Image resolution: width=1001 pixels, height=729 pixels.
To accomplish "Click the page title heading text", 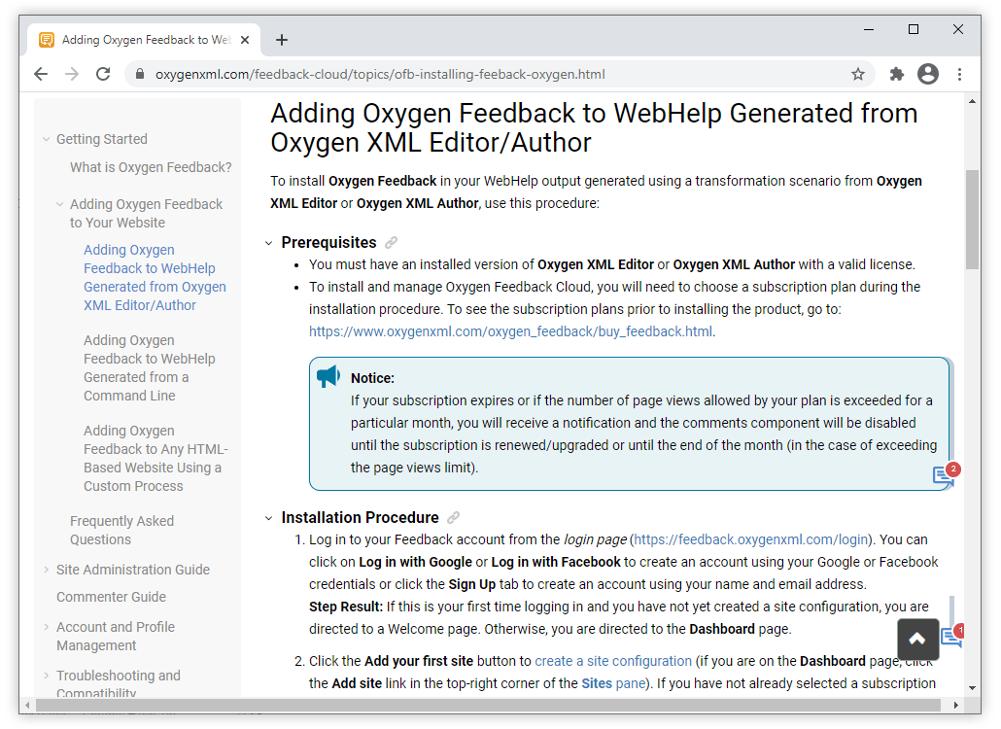I will click(594, 127).
